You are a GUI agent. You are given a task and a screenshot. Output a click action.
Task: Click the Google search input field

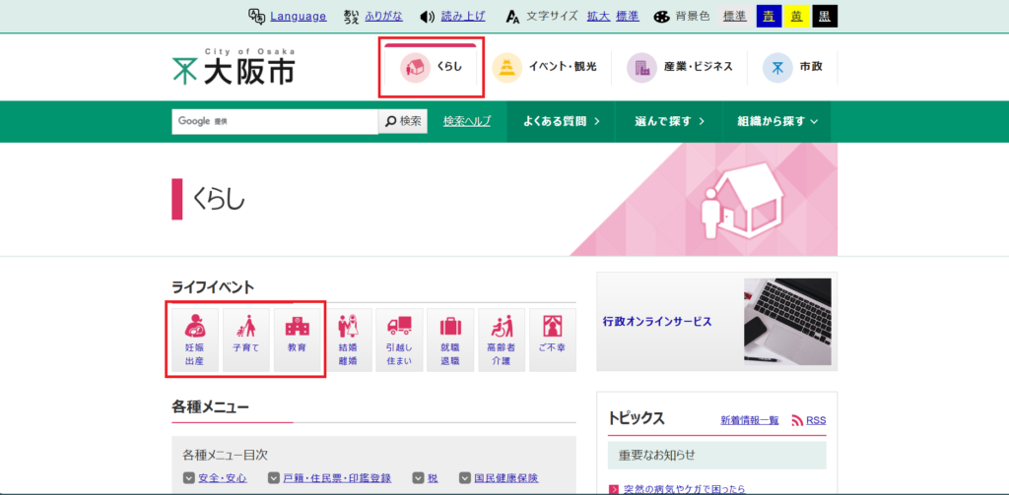coord(275,121)
